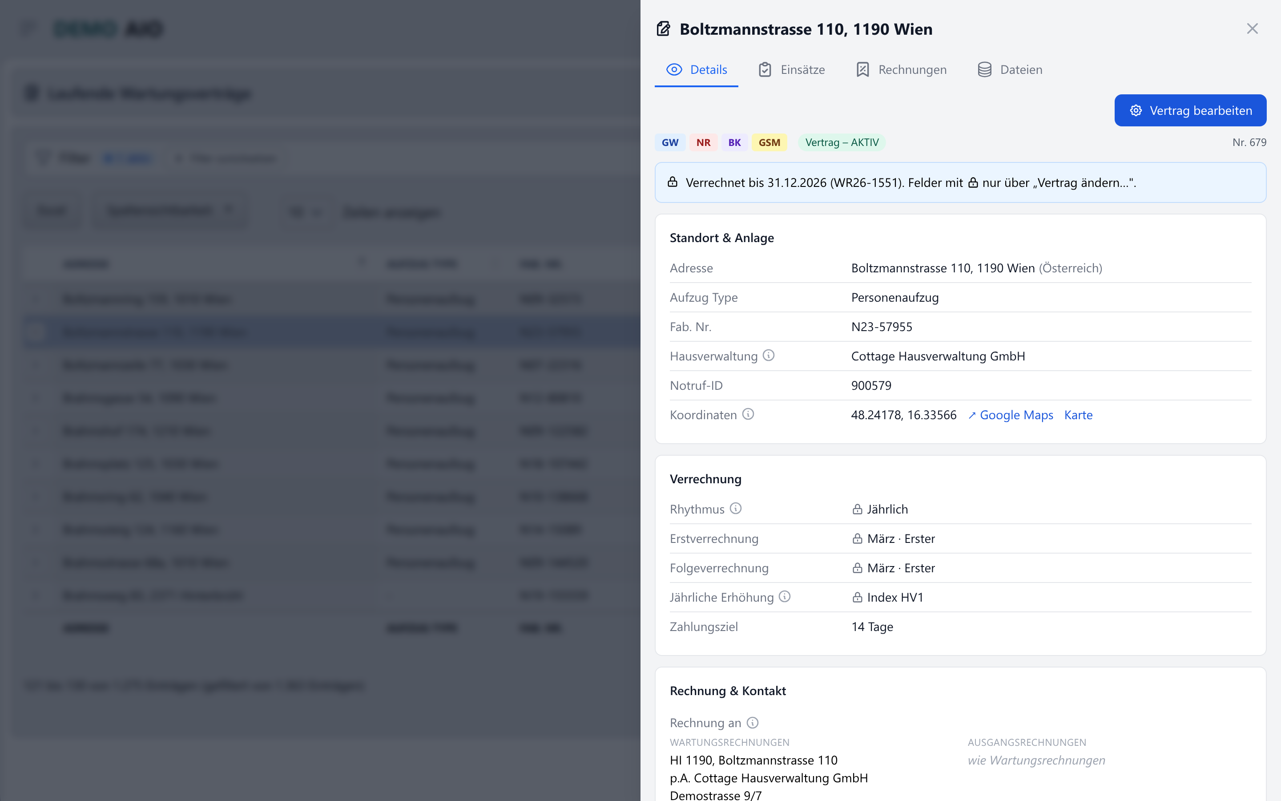Click the lock icon in the Erstverrechnung row

(x=858, y=538)
